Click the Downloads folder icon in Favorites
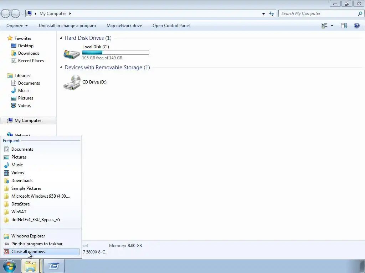365x273 pixels. [x=14, y=53]
